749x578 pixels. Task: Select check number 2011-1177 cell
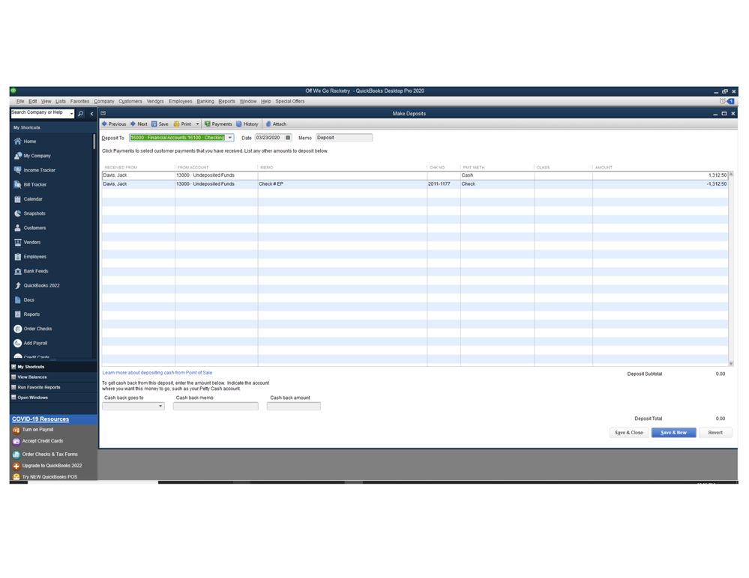click(x=444, y=184)
